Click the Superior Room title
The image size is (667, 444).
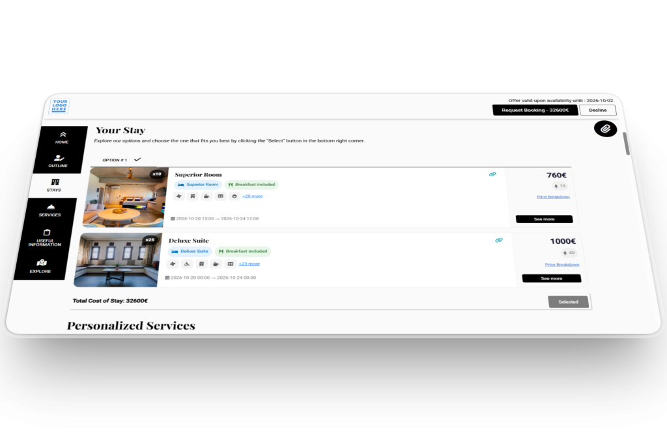tap(198, 174)
